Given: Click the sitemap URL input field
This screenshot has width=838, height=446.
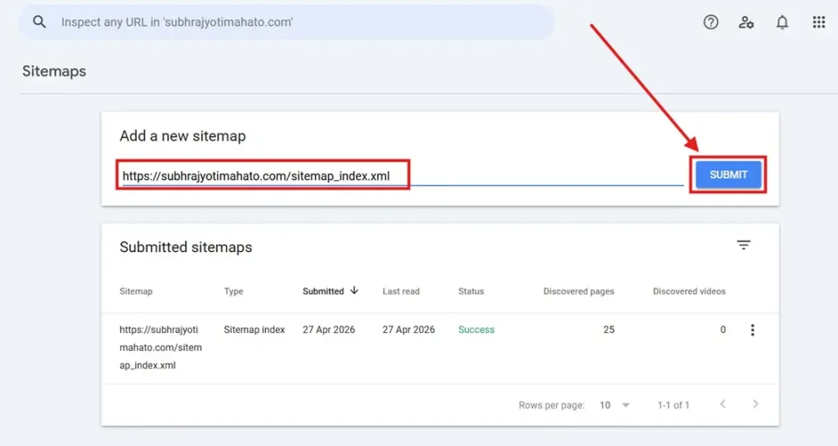Looking at the screenshot, I should [403, 176].
